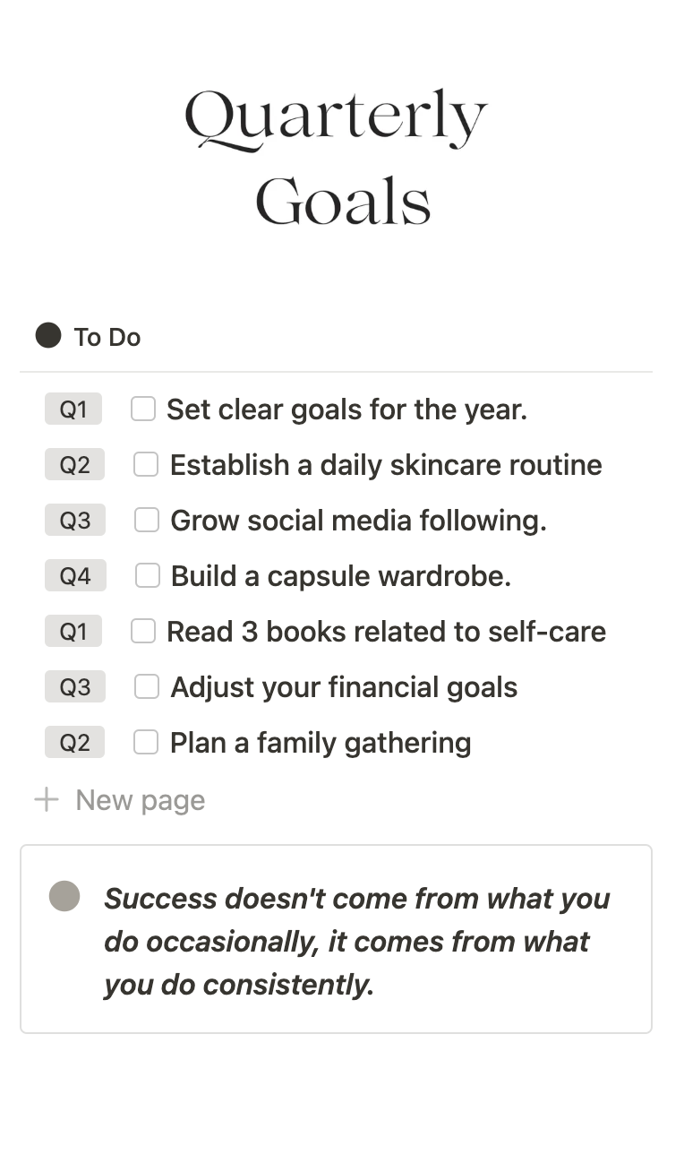
Task: Click the dark To Do status dot
Action: pos(48,336)
